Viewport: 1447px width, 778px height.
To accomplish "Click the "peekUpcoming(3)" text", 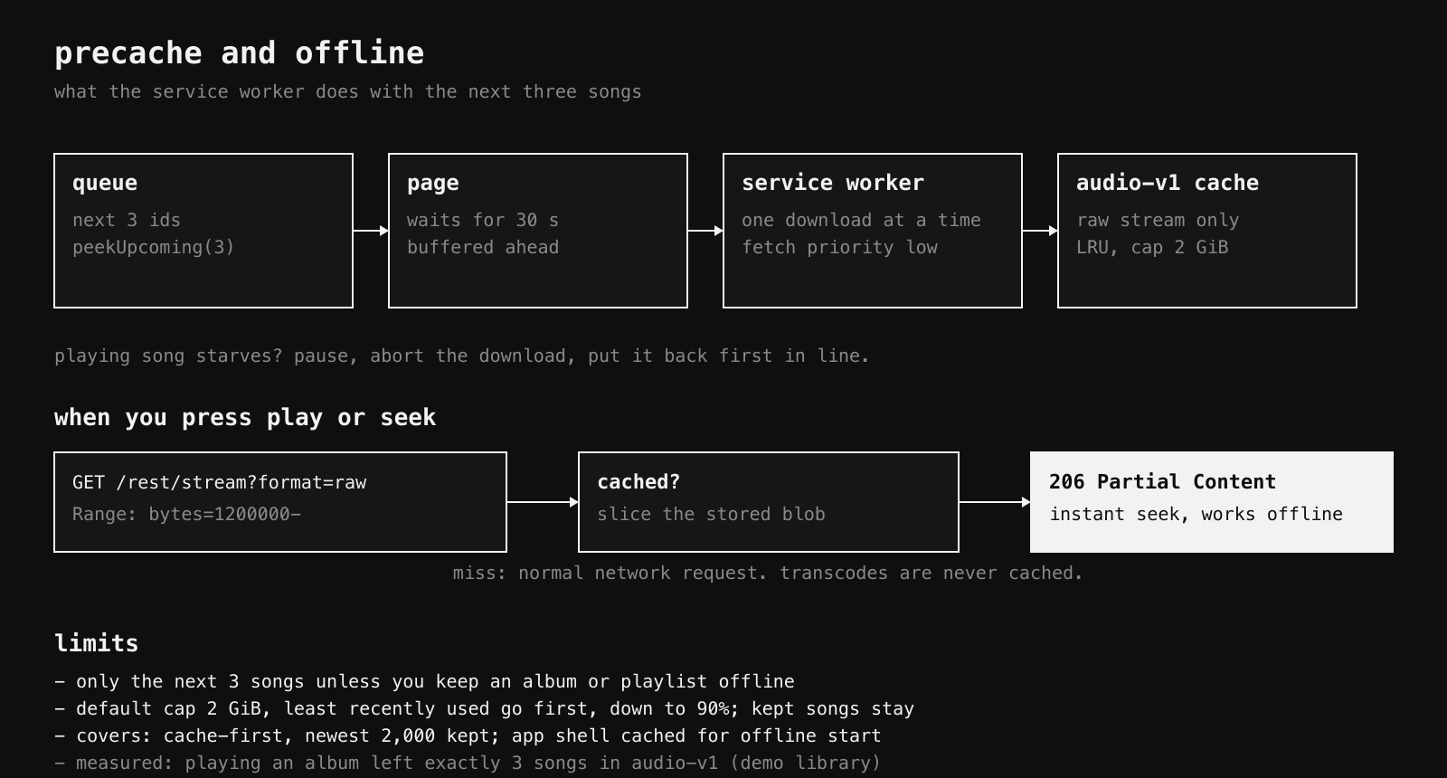I will (x=154, y=247).
